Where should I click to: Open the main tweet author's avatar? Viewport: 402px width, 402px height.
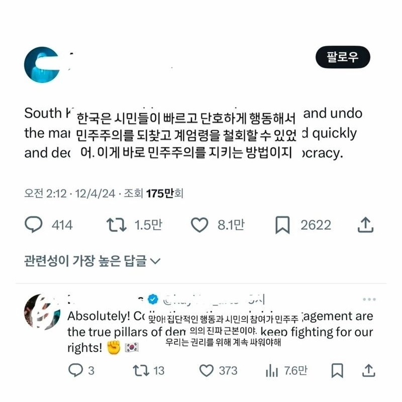[42, 65]
